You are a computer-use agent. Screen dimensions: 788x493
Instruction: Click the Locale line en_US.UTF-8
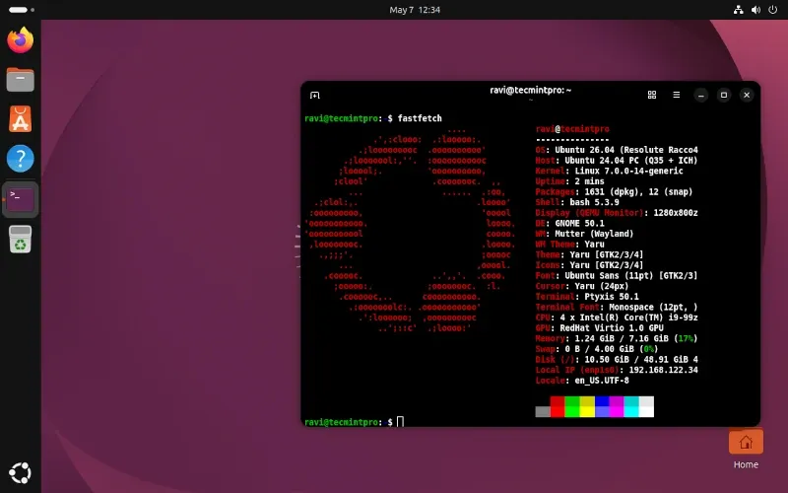582,381
